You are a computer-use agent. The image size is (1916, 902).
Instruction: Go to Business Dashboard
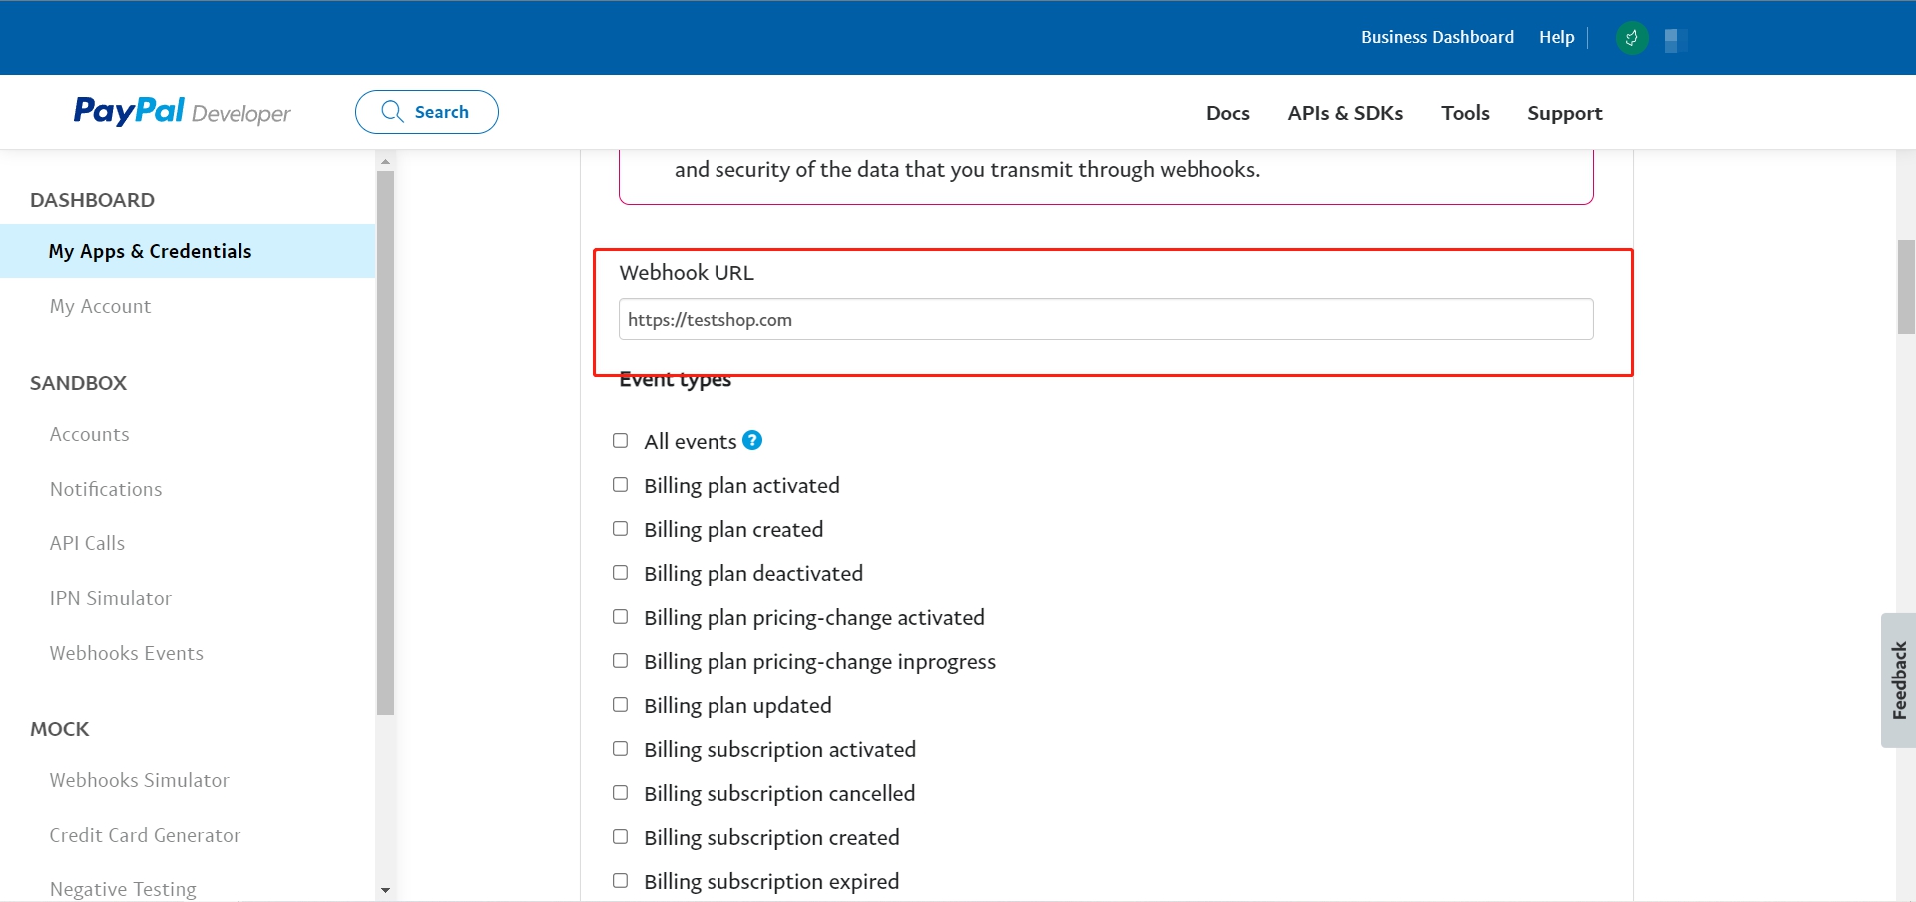click(x=1437, y=37)
